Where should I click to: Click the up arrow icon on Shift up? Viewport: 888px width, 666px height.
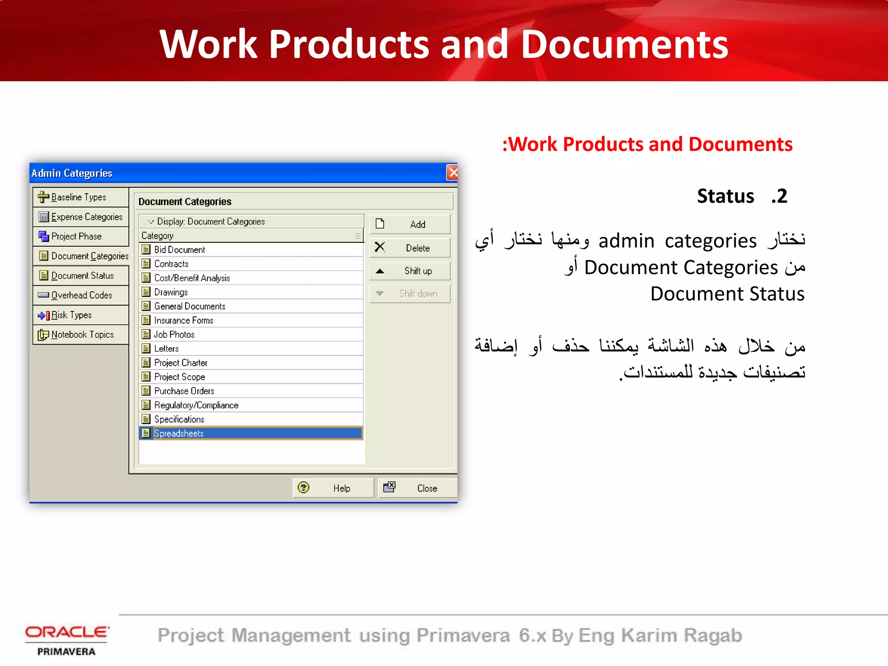[x=380, y=271]
